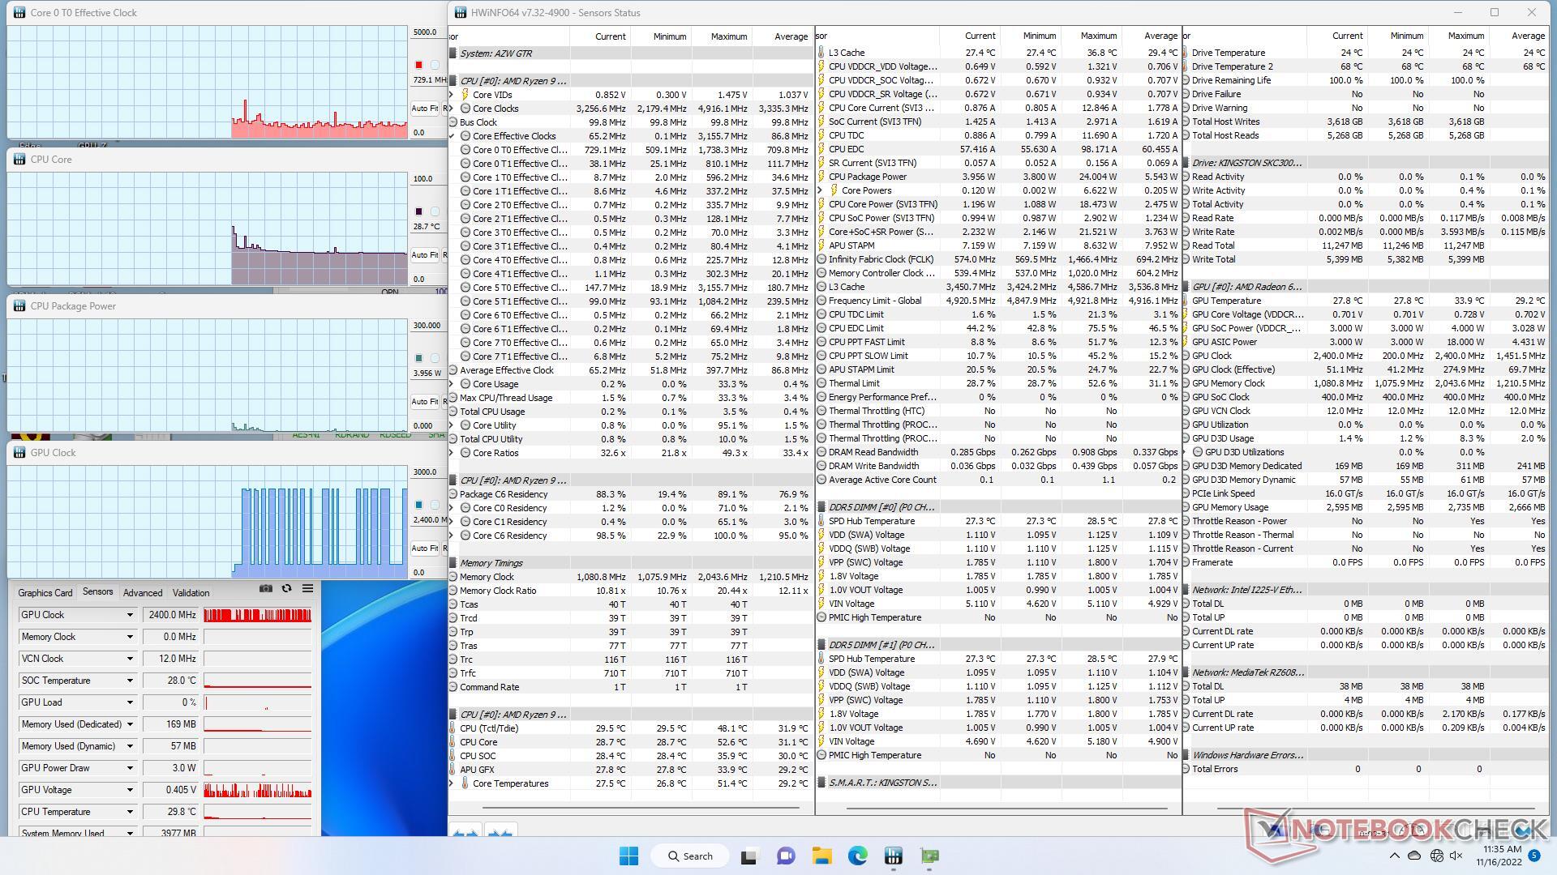Viewport: 1557px width, 875px height.
Task: Select the GPU Temperature sensor row
Action: click(1366, 301)
